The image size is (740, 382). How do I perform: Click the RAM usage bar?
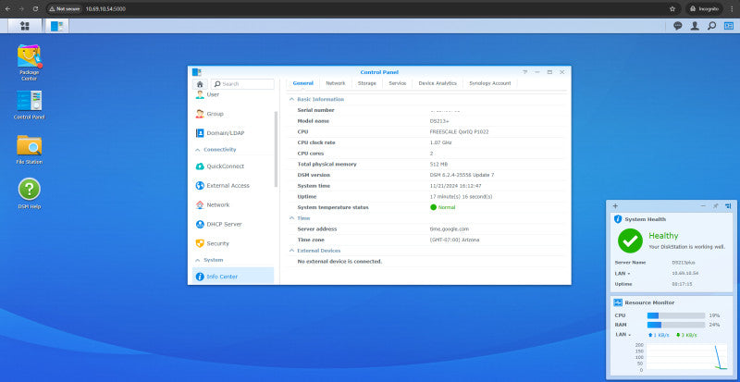click(676, 325)
